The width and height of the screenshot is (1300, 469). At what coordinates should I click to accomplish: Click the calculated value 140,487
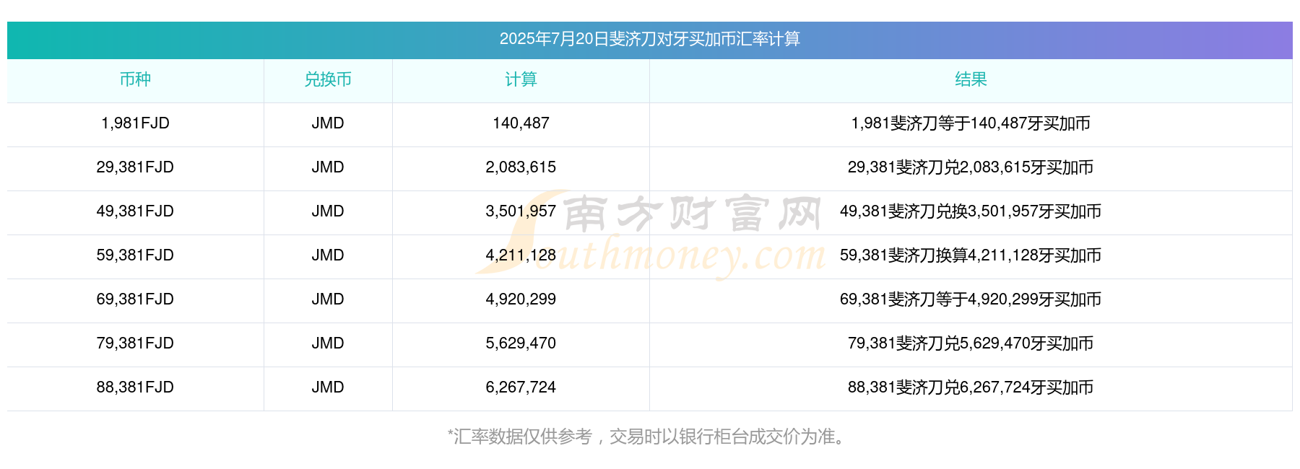point(521,123)
